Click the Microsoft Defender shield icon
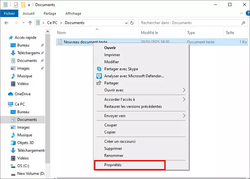 (x=99, y=76)
